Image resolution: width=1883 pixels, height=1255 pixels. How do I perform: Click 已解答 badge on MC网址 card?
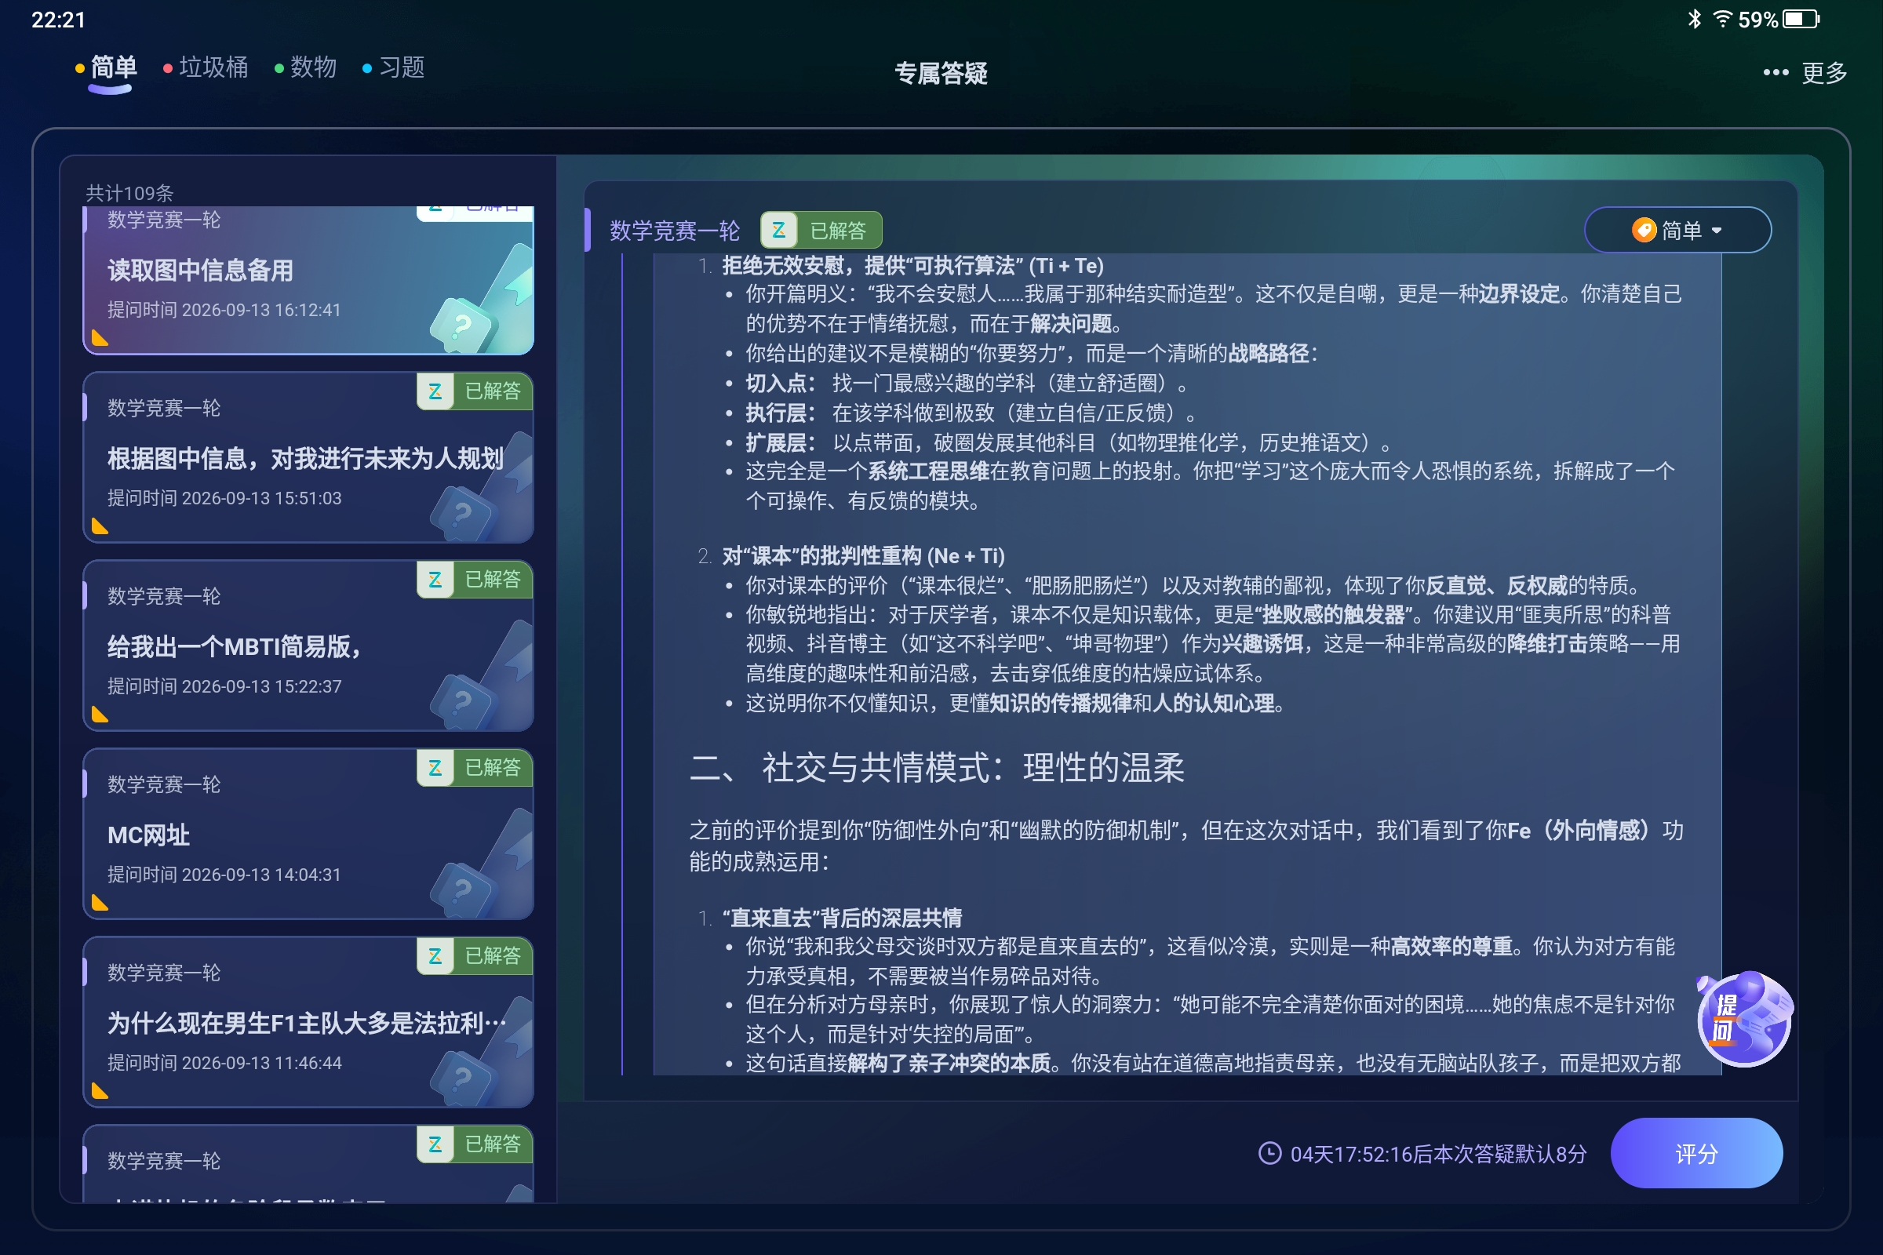pyautogui.click(x=475, y=767)
